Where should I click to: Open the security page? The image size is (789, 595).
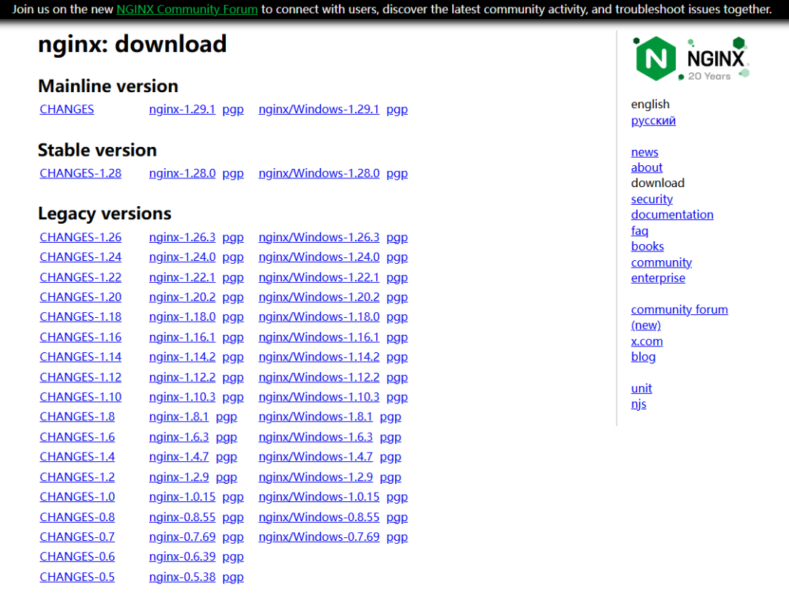pyautogui.click(x=652, y=198)
